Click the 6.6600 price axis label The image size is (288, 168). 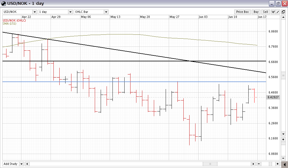273,62
